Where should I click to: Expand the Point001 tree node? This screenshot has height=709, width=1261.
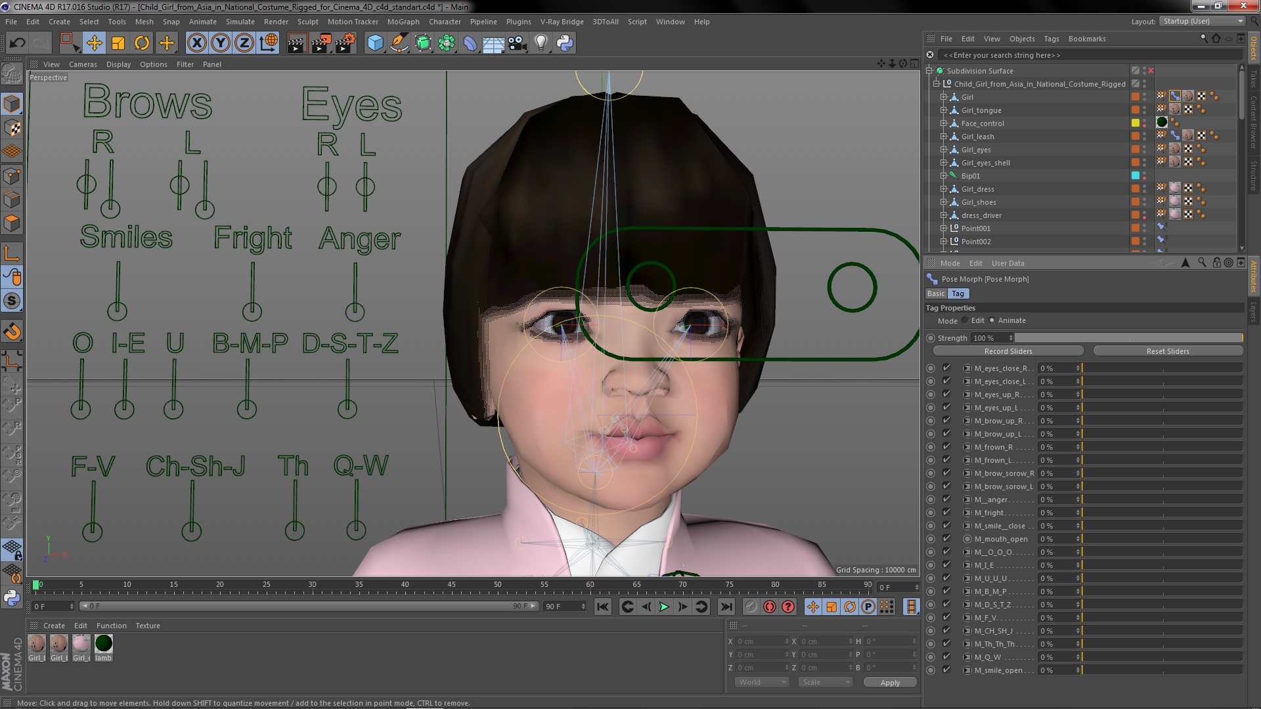(944, 228)
